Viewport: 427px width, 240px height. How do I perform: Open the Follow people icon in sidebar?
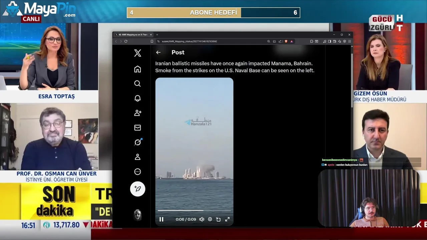[x=137, y=113]
